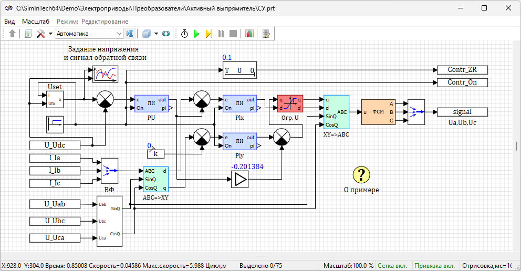This screenshot has height=271, width=521.
Task: Click the Contr_ZR output block
Action: [x=462, y=70]
